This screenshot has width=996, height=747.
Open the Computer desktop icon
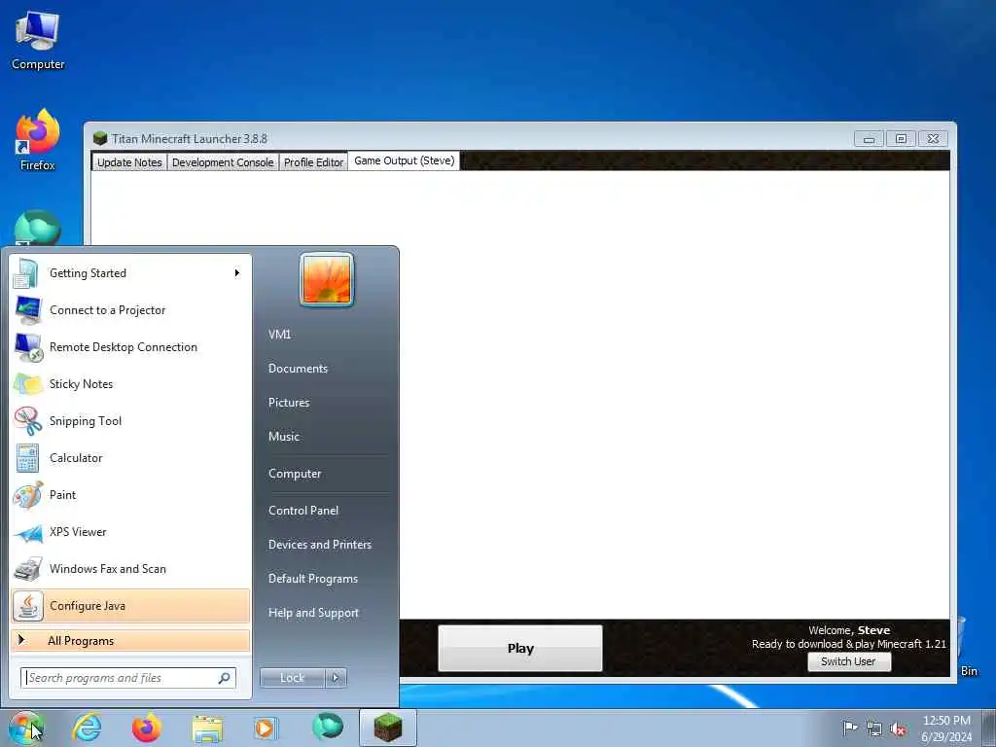tap(38, 40)
